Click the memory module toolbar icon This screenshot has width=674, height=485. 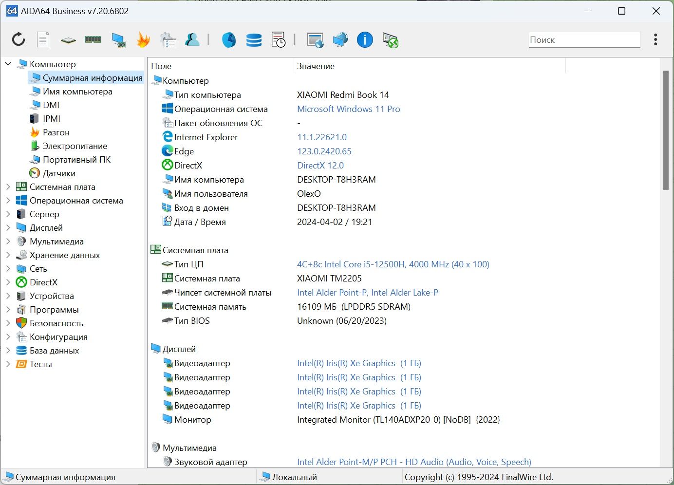click(93, 39)
